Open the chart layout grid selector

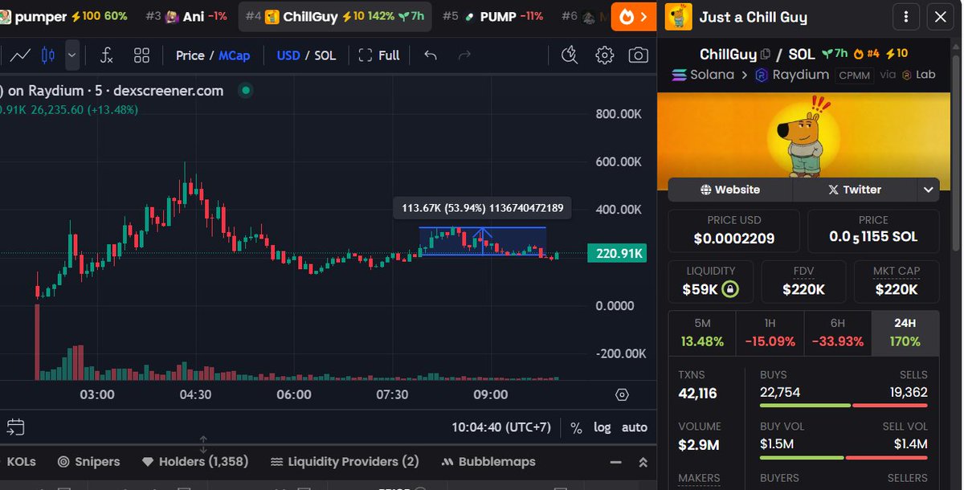[142, 55]
